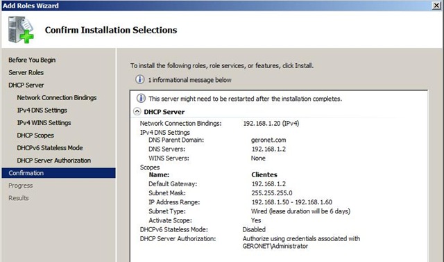
Task: Click the DHCP Server section heading
Action: (164, 112)
